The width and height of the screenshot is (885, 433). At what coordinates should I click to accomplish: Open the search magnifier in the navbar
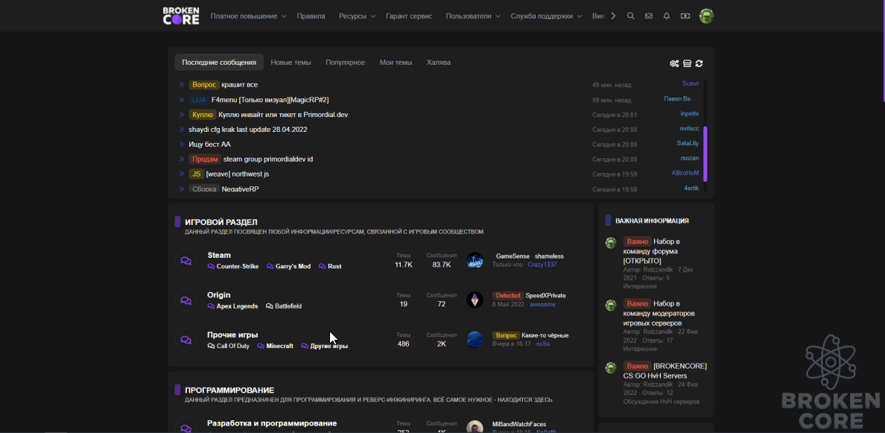(630, 16)
